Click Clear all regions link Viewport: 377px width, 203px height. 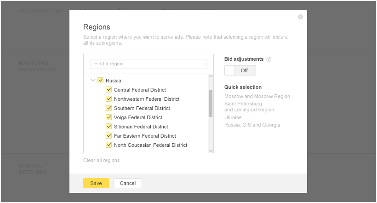tap(101, 160)
